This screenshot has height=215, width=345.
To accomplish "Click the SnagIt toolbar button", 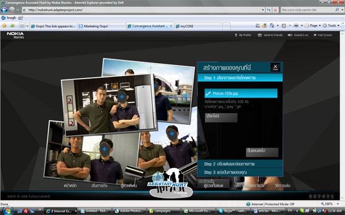I will [x=9, y=18].
